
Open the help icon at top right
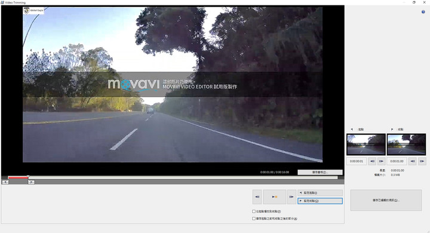[423, 12]
